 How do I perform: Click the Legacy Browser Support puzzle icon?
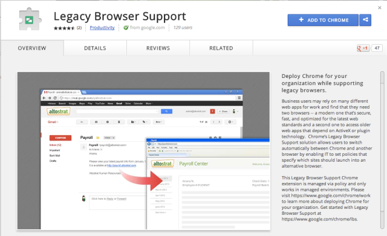[30, 19]
